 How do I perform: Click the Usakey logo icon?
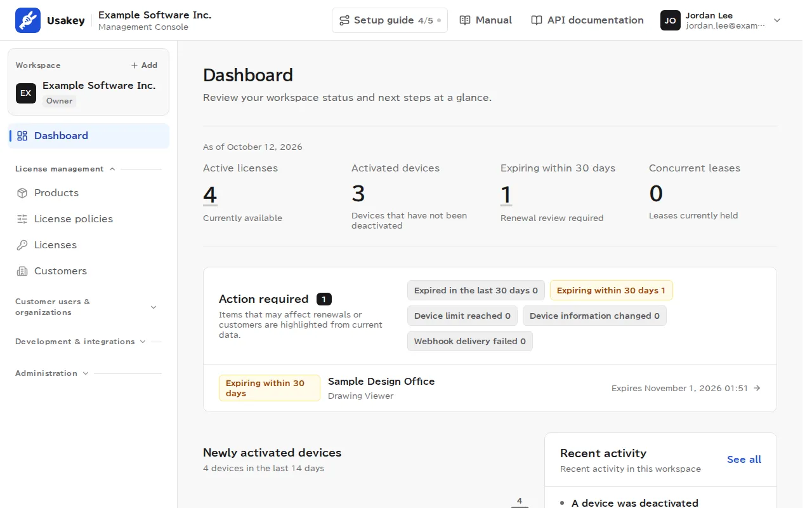(x=28, y=20)
